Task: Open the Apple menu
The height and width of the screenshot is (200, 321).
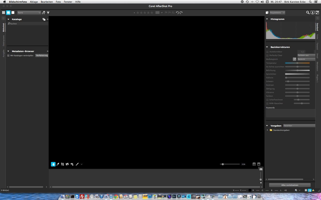Action: click(4, 2)
